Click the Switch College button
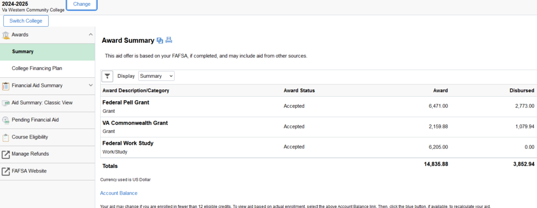 (26, 21)
